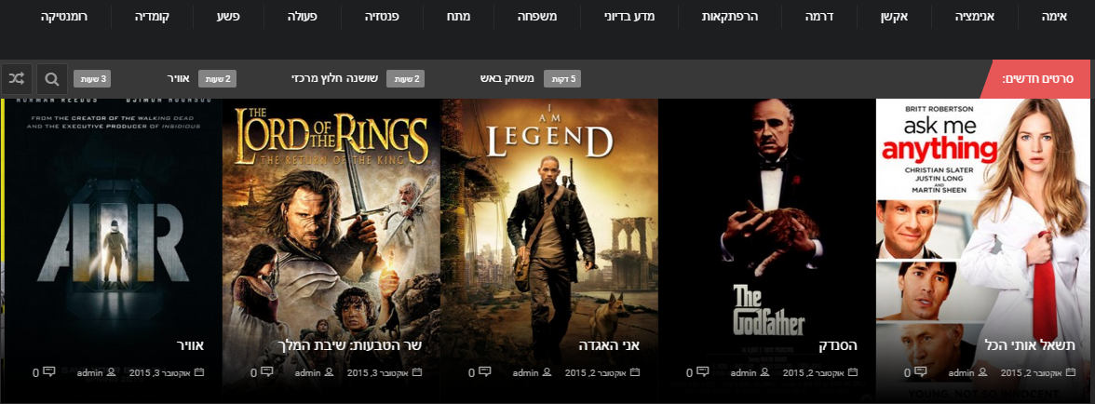Screen dimensions: 1095x404
Task: Click author user icon on הסנדק card
Action: click(x=764, y=372)
